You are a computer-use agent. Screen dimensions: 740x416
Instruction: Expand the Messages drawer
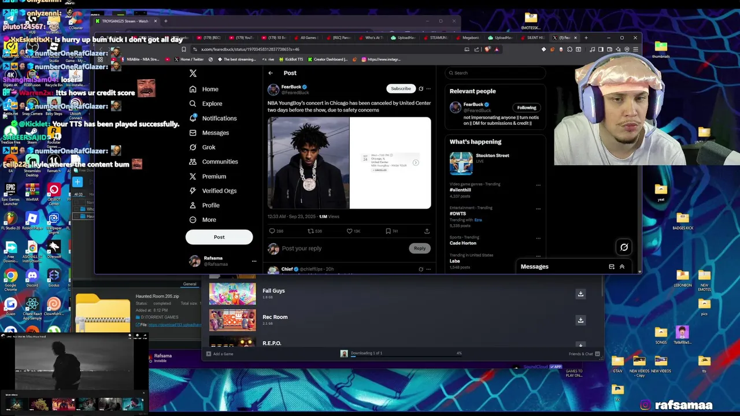pos(622,267)
